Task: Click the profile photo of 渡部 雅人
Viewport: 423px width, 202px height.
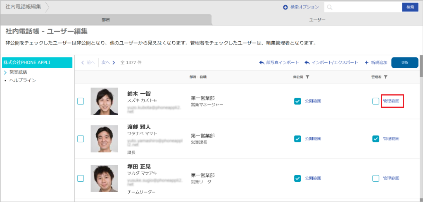Action: coord(104,139)
